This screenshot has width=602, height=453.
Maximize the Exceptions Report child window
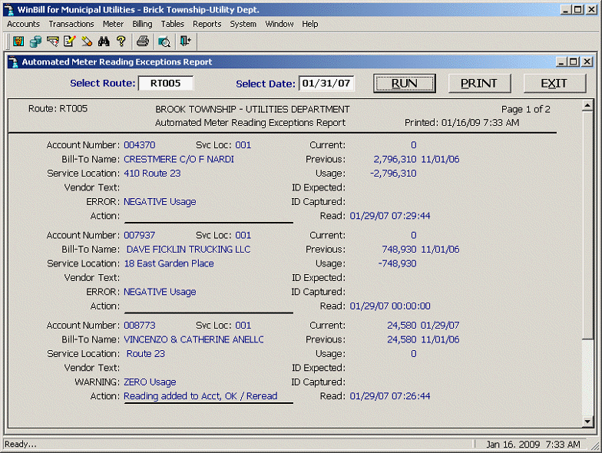[x=574, y=61]
